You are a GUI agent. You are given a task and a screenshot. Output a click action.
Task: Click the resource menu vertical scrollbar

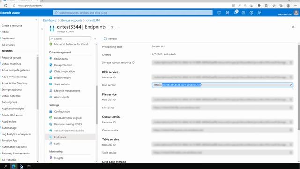pos(97,105)
